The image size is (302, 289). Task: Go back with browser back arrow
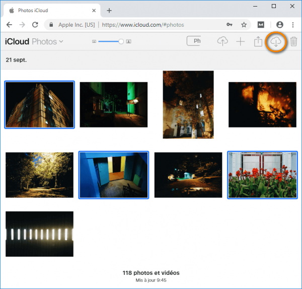[x=9, y=25]
